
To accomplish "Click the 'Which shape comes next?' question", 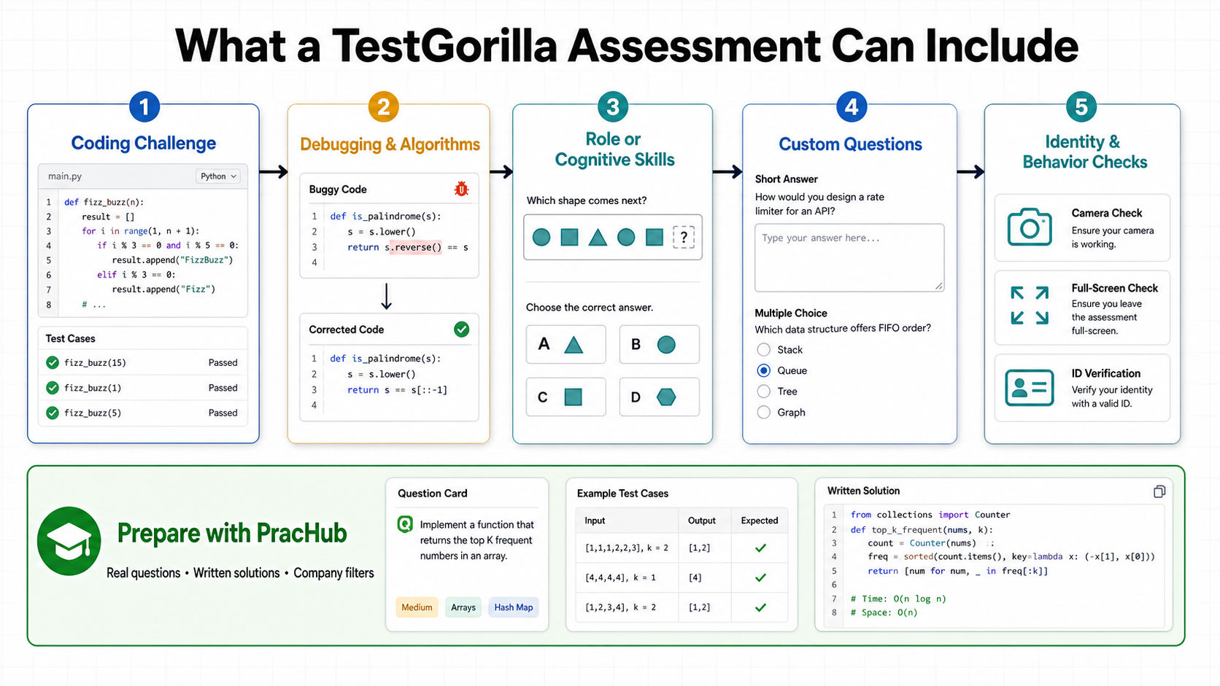I will tap(587, 200).
